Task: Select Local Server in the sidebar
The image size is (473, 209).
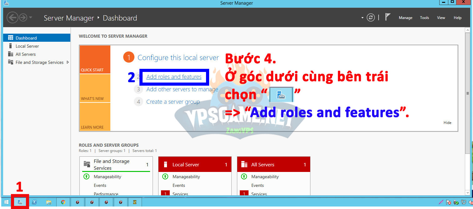Action: coord(27,46)
